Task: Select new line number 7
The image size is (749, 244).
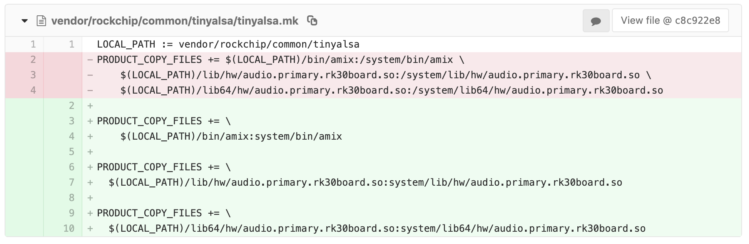Action: pos(72,183)
